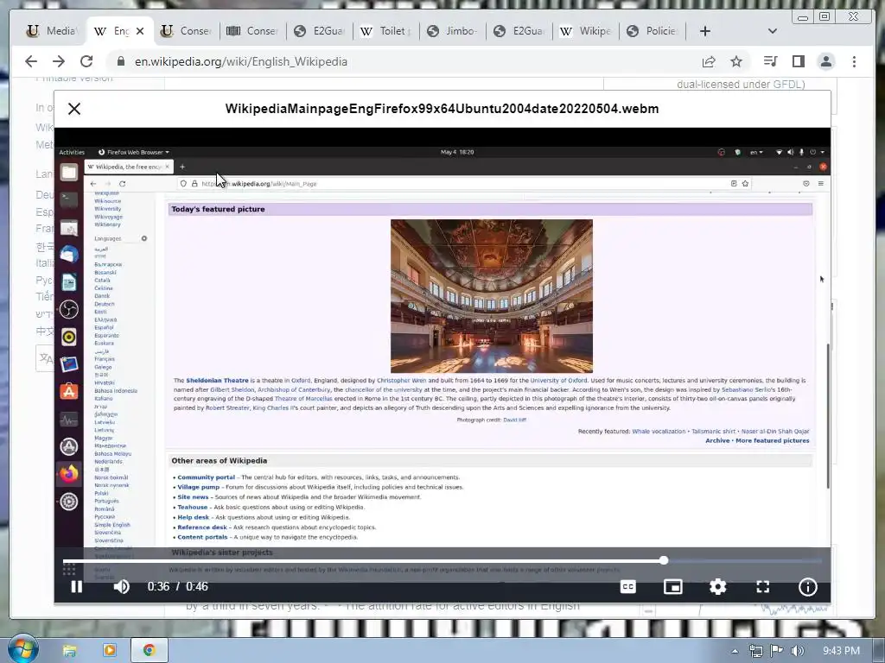Click Terminal dock icon in video
Screen dimensions: 885x663
click(69, 199)
